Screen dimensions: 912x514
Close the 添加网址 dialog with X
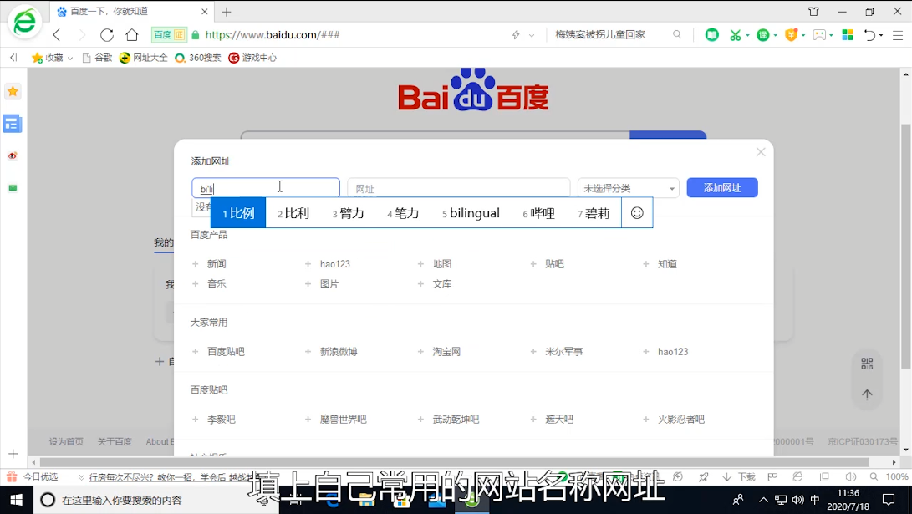(760, 152)
